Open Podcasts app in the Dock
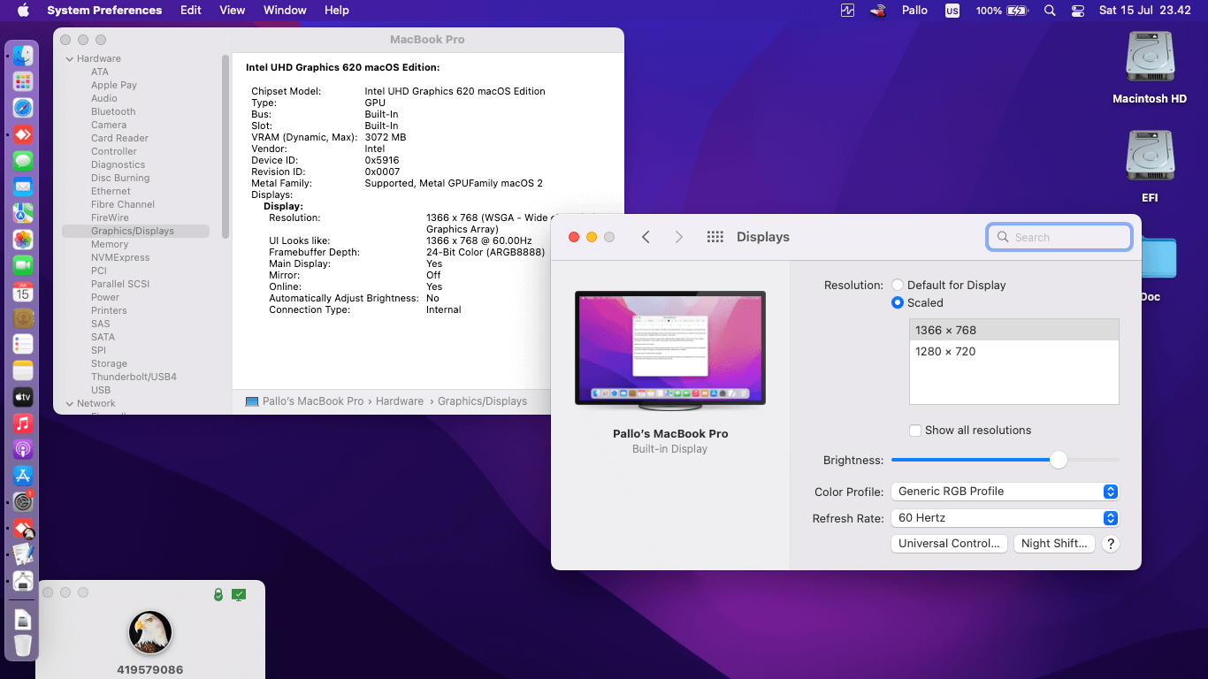This screenshot has height=679, width=1208. point(23,449)
